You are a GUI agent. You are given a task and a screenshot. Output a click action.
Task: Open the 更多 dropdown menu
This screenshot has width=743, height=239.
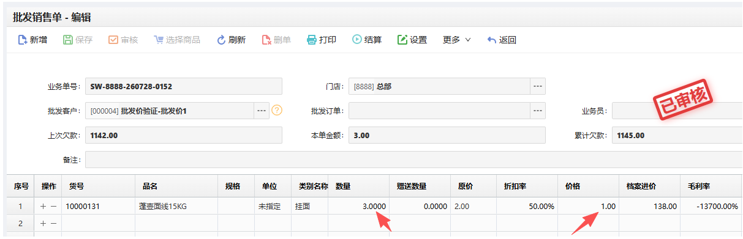click(457, 40)
